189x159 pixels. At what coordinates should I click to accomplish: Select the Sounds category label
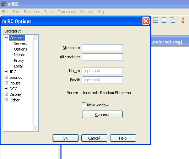pyautogui.click(x=16, y=77)
